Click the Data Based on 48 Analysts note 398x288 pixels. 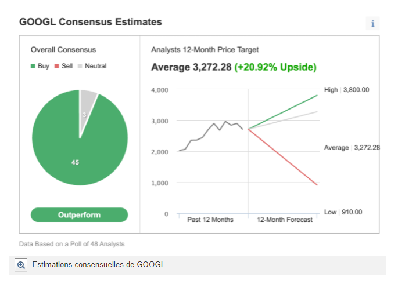point(71,244)
